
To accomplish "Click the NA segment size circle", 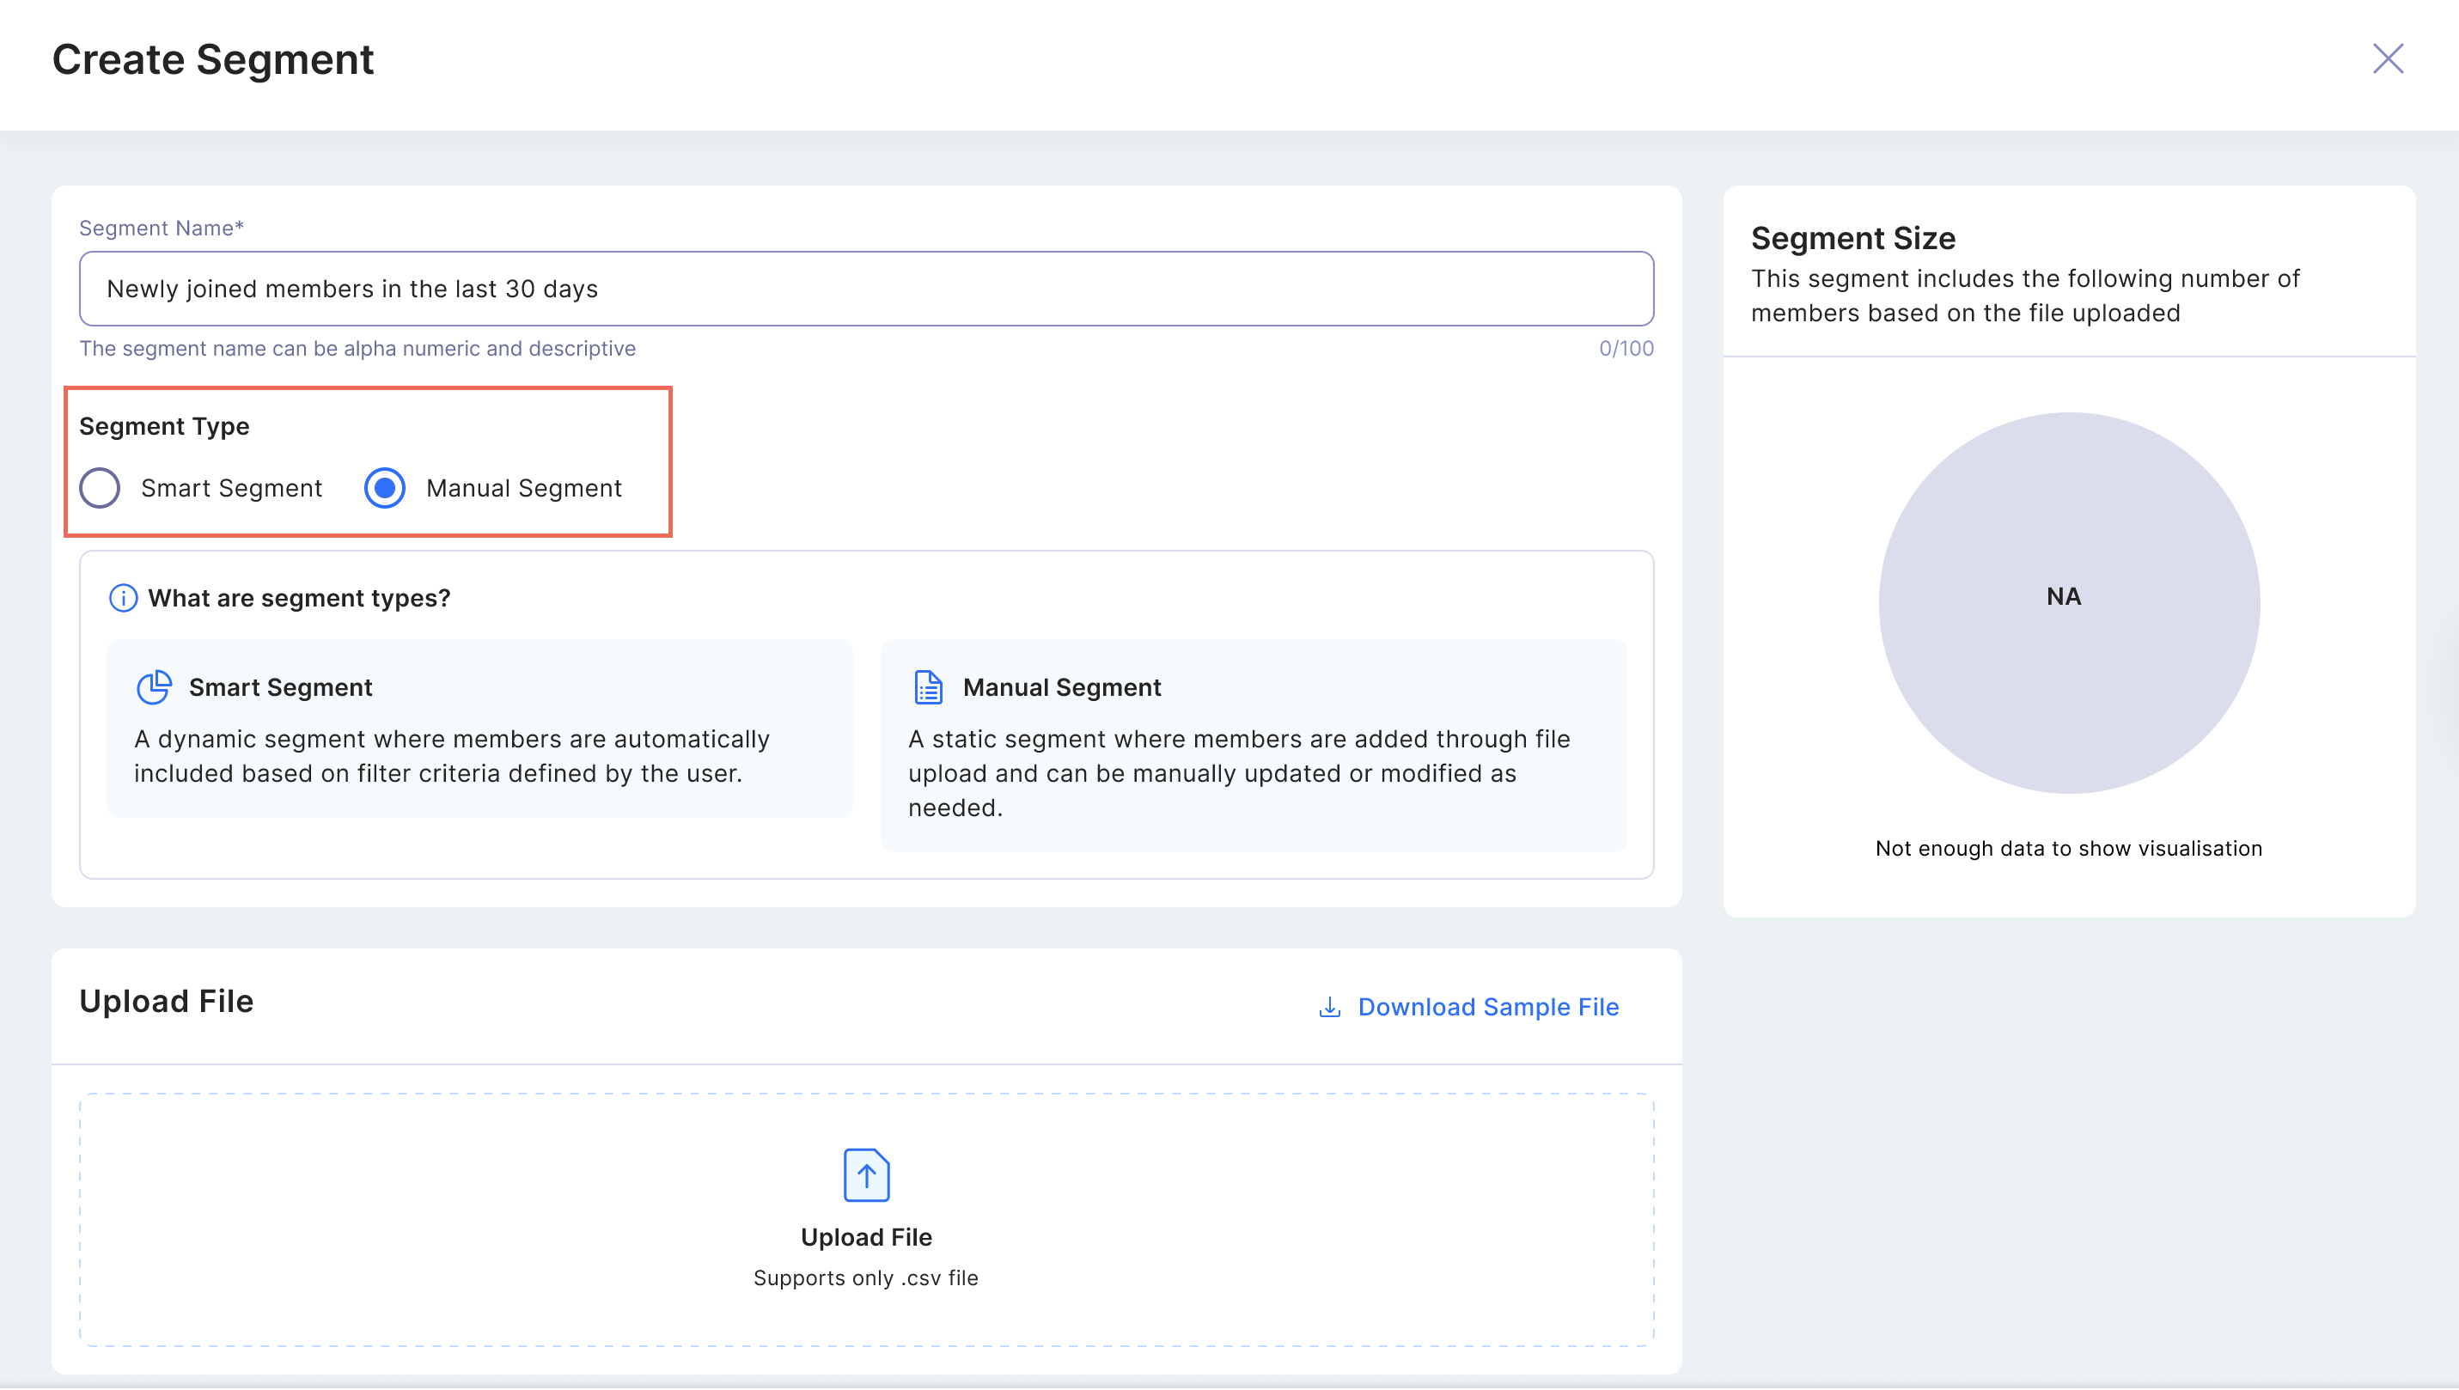I will click(2067, 601).
